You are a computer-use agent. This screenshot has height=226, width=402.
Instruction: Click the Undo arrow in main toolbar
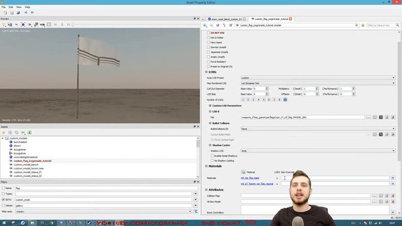[x=26, y=13]
